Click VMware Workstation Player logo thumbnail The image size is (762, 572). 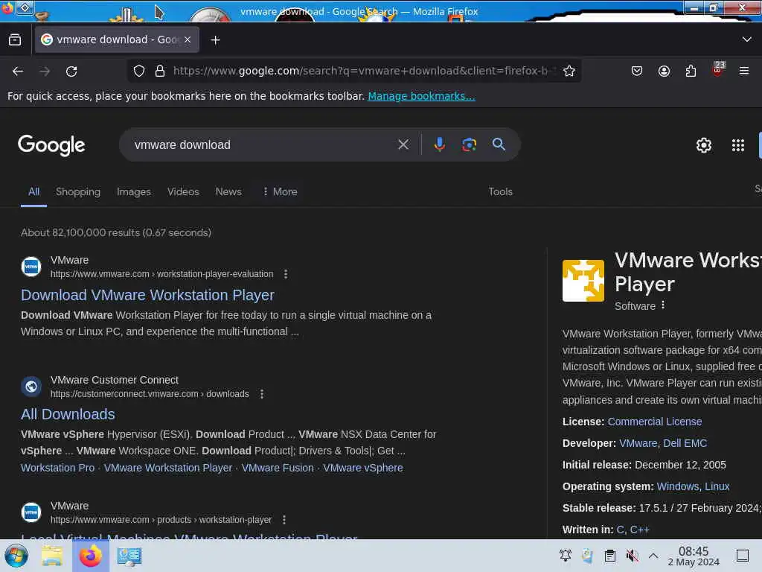[583, 281]
